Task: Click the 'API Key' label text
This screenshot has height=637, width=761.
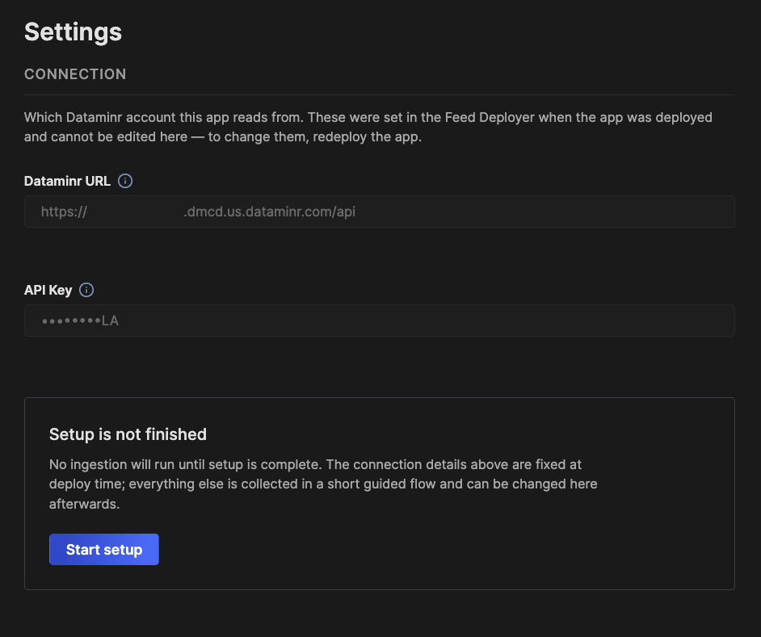Action: click(48, 290)
